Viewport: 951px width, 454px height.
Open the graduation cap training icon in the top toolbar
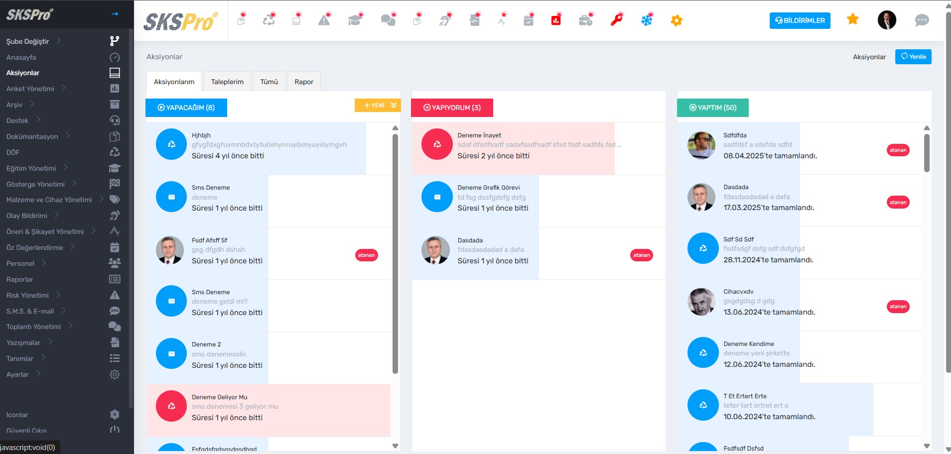[355, 20]
